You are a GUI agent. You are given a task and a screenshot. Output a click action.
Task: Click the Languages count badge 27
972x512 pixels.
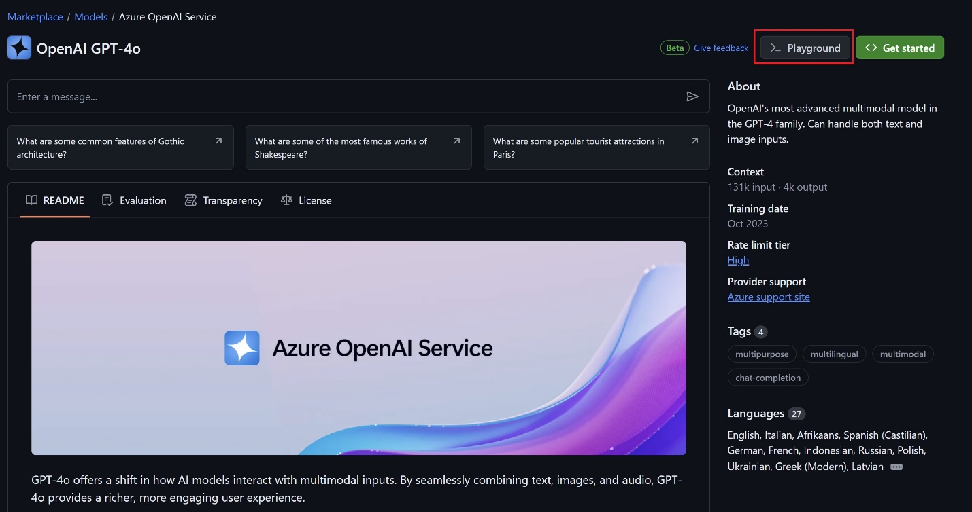pos(797,414)
